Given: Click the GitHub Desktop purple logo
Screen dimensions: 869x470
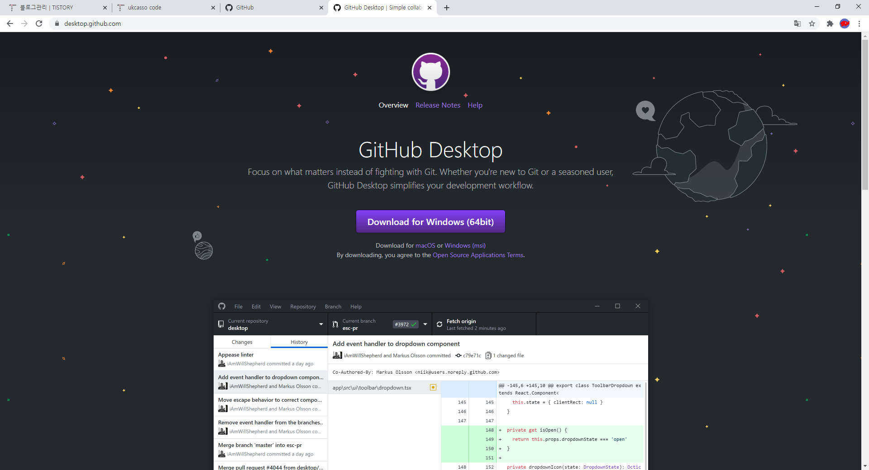Looking at the screenshot, I should point(430,72).
